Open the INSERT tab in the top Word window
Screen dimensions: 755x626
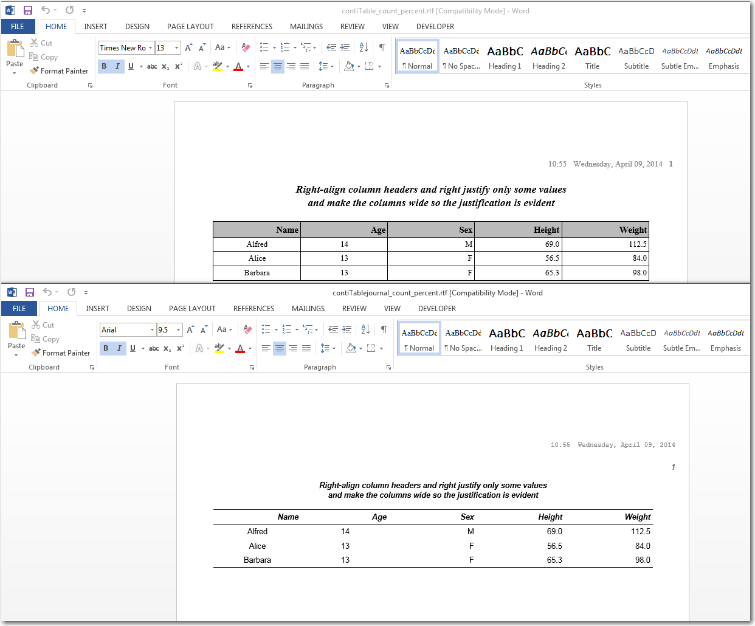[95, 27]
